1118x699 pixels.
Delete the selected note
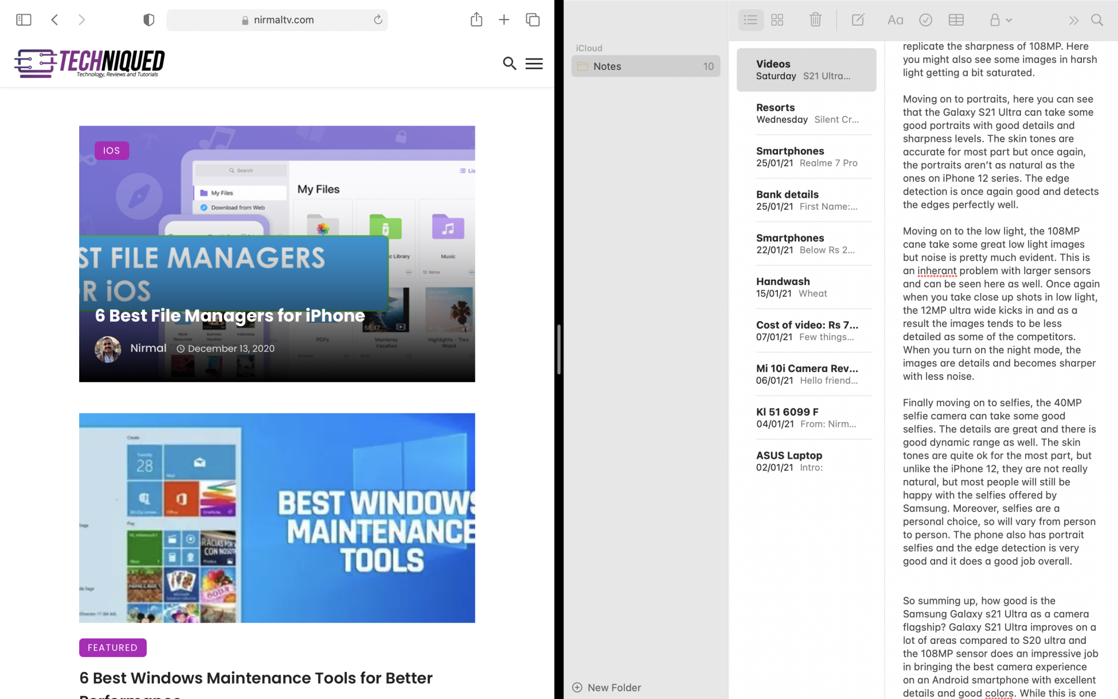815,20
